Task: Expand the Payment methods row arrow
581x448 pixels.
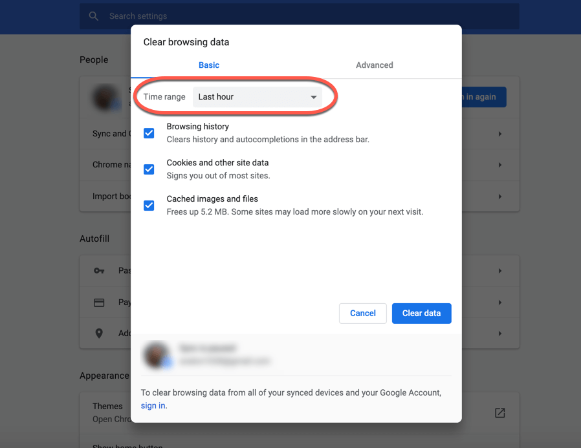Action: click(500, 303)
